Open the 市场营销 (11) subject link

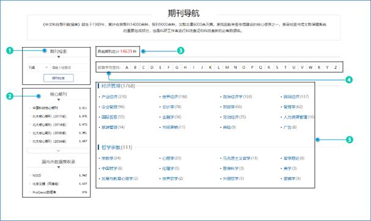coord(174,127)
